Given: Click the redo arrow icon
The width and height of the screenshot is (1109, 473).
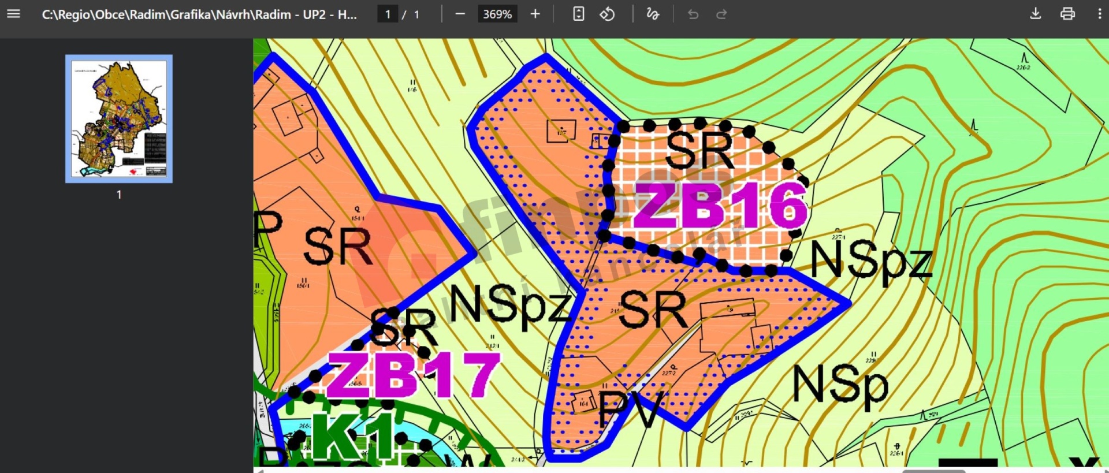Looking at the screenshot, I should point(721,14).
